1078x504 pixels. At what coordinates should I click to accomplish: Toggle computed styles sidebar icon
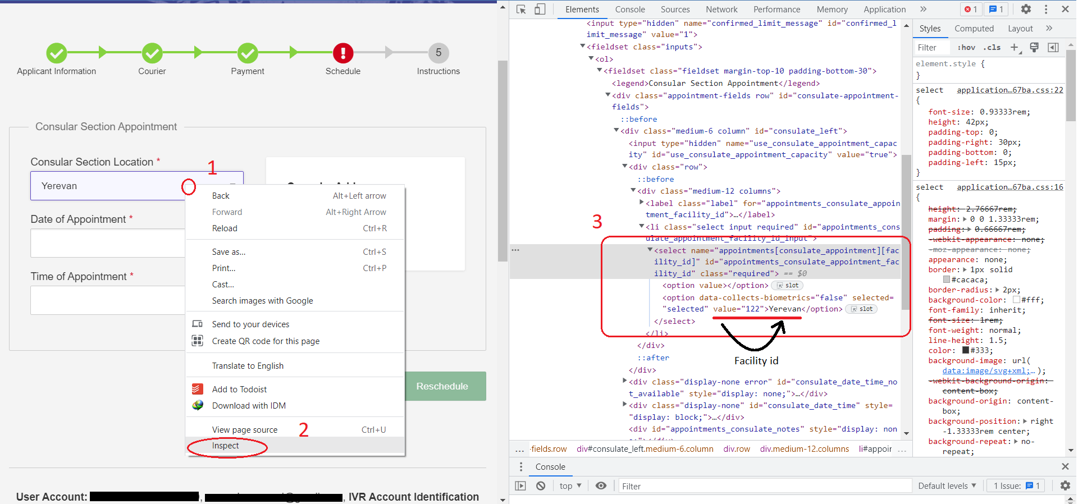[1053, 47]
